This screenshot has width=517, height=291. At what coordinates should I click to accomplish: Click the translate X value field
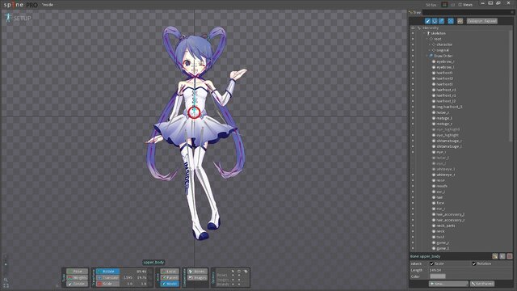128,277
